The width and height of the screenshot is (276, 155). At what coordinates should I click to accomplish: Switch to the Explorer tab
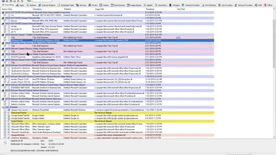coord(31,5)
